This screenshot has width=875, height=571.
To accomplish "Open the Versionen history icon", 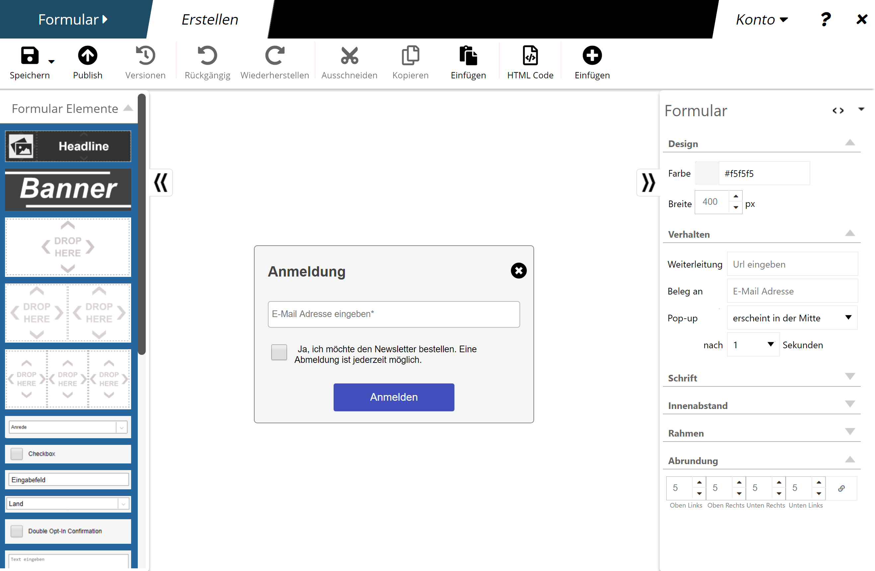I will (x=145, y=56).
